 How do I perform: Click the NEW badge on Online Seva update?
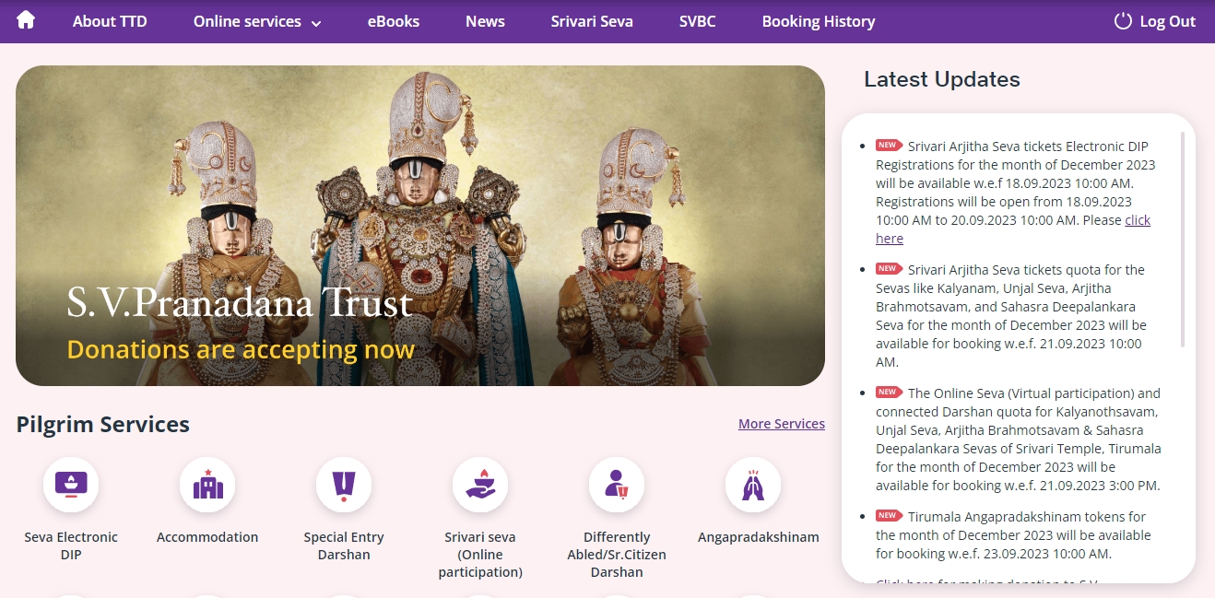click(x=889, y=393)
